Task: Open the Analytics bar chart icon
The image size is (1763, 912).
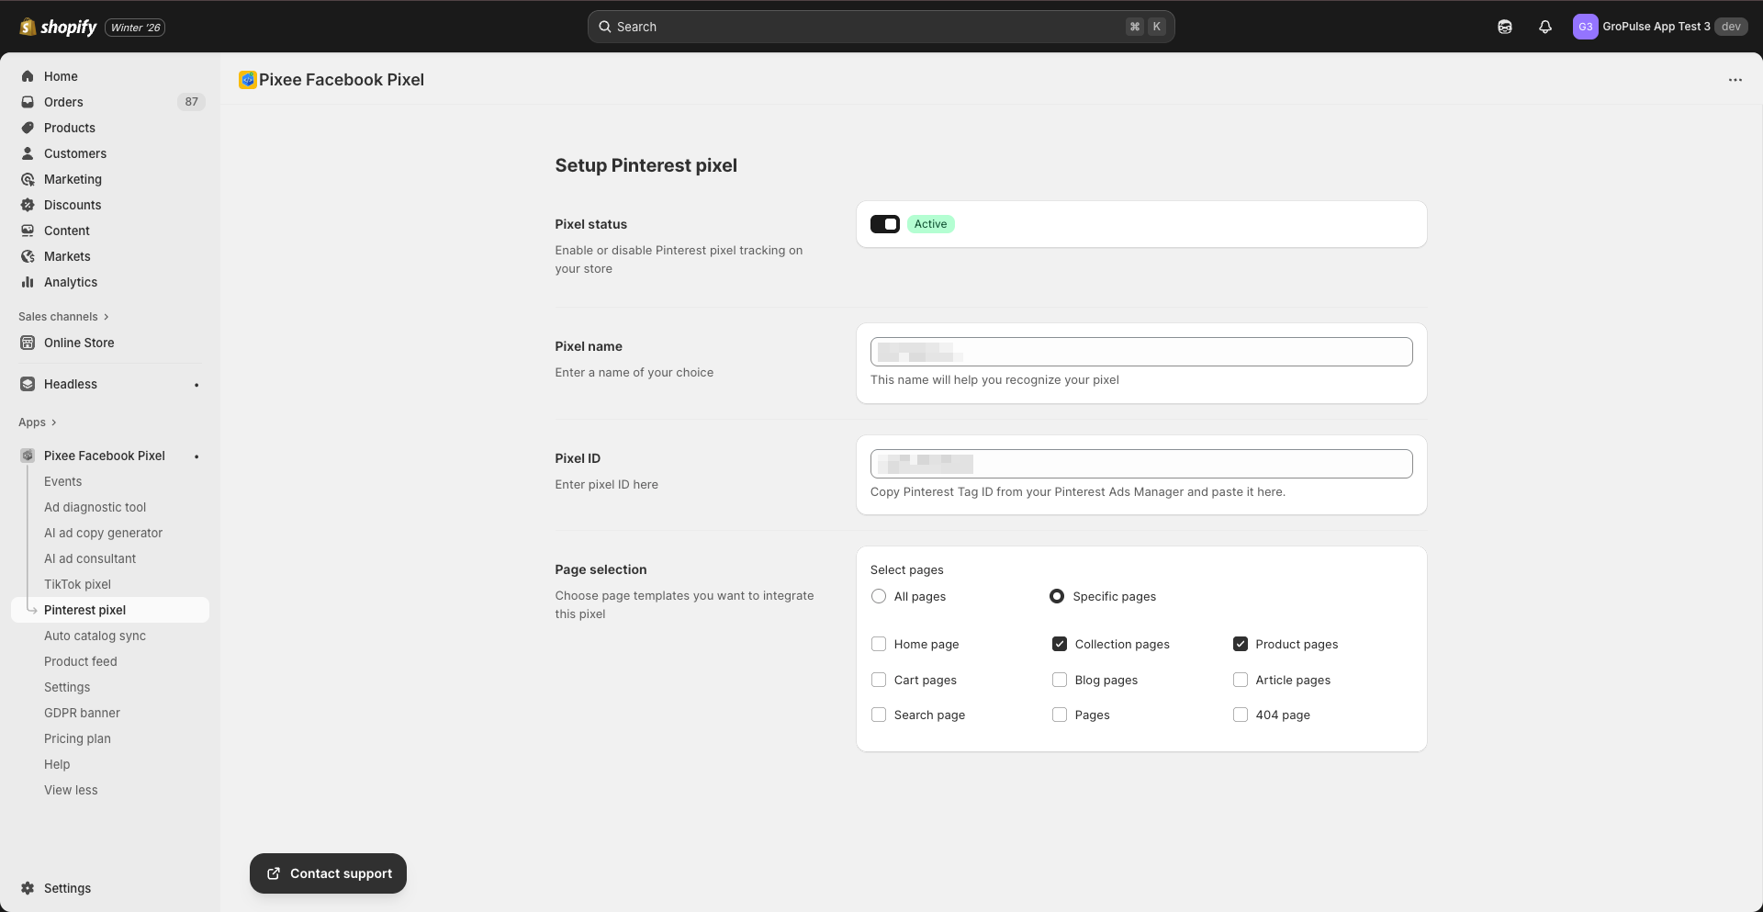Action: [28, 282]
